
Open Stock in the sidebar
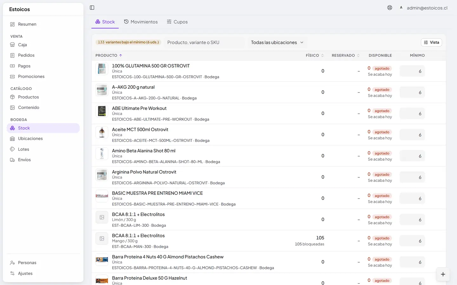coord(43,128)
